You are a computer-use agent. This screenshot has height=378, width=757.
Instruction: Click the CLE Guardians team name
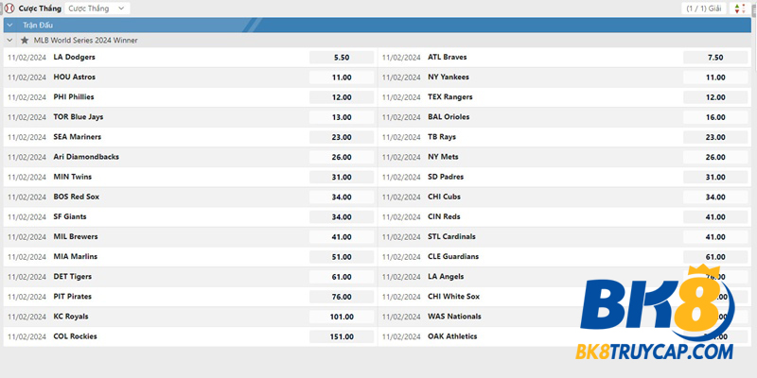point(453,256)
